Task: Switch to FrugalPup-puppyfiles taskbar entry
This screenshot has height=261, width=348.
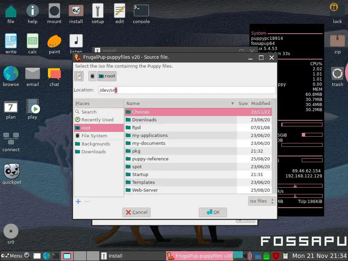Action: click(199, 256)
